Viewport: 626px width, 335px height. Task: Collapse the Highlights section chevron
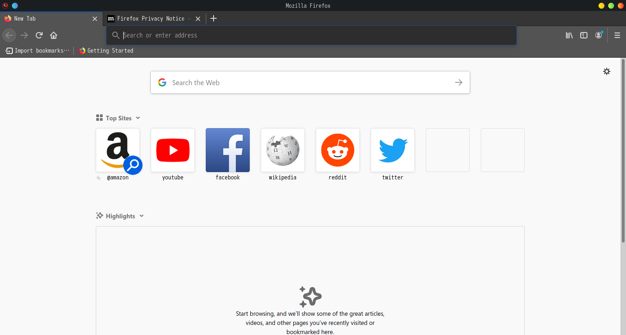pyautogui.click(x=142, y=216)
